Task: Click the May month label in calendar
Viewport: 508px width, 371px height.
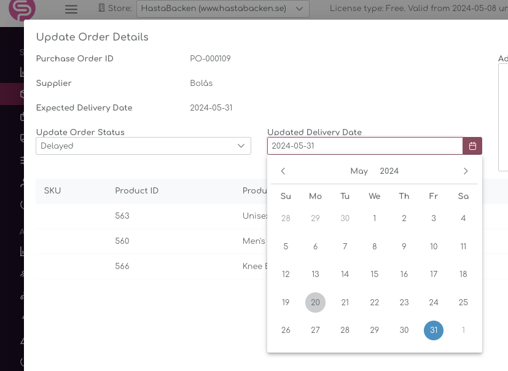Action: (359, 171)
